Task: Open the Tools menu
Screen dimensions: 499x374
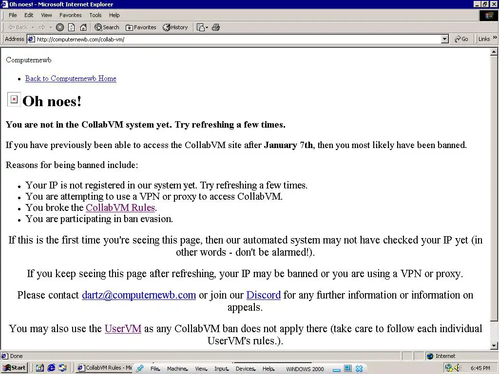Action: click(x=95, y=15)
